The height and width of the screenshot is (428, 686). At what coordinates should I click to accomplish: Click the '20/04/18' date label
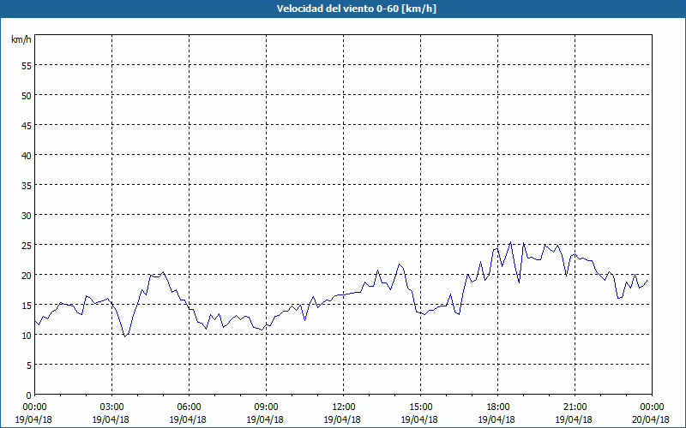pyautogui.click(x=651, y=419)
